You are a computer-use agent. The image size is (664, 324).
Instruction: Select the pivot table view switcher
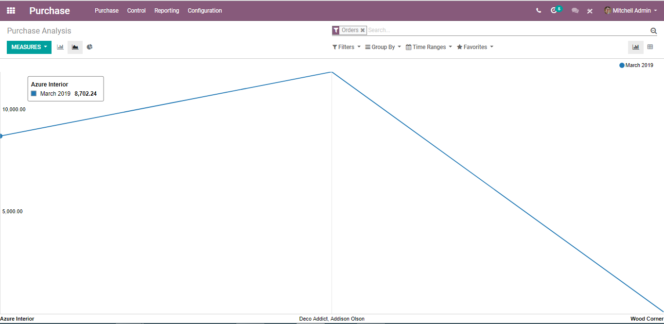(650, 47)
